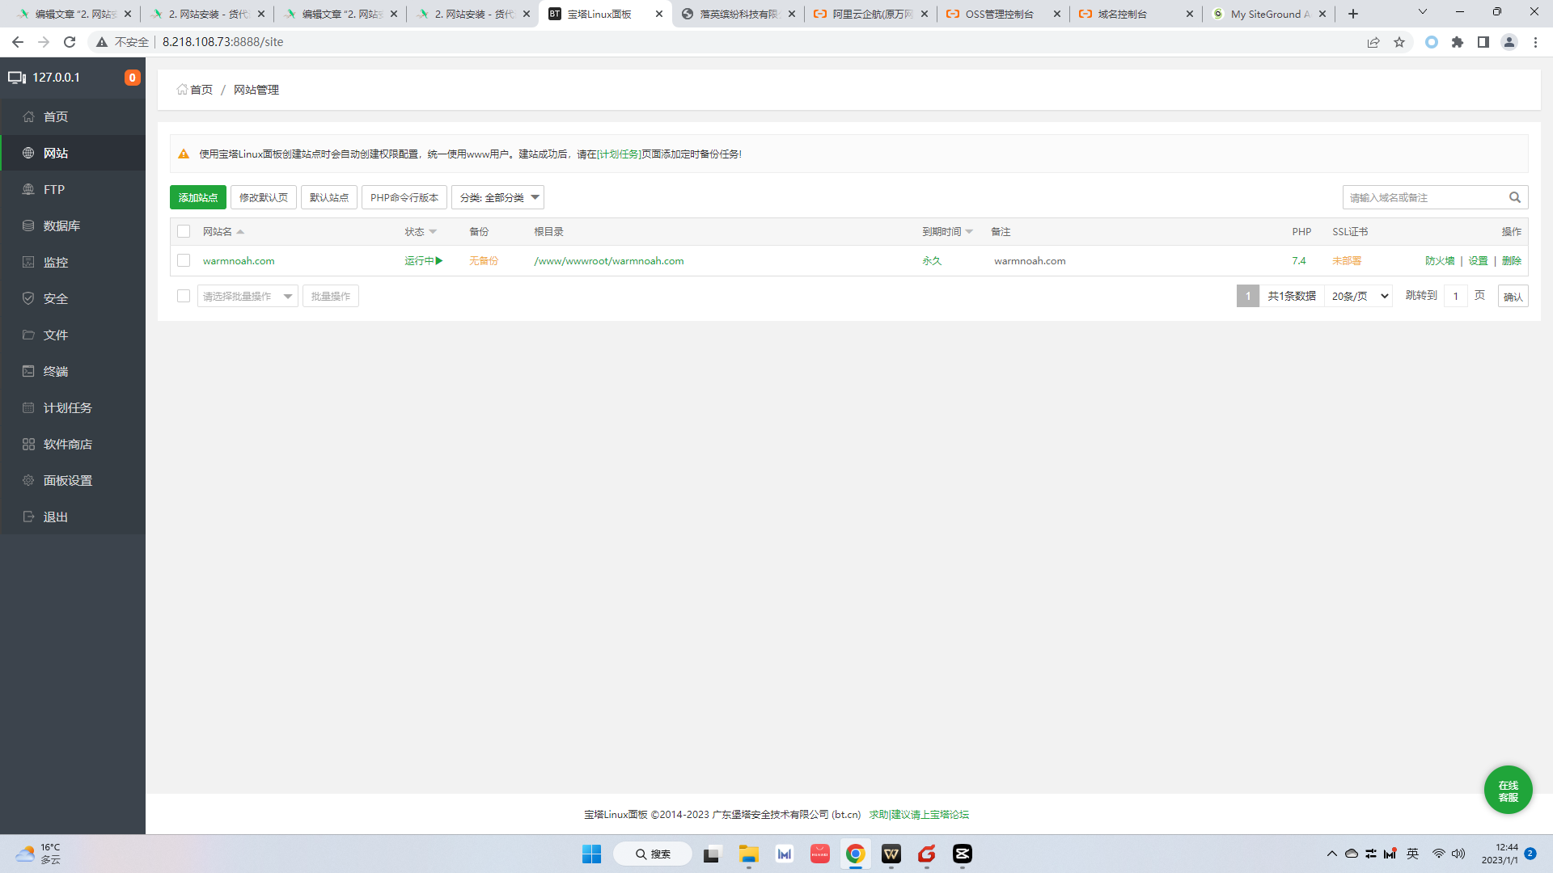Open the warmnoah.com site name link
The height and width of the screenshot is (873, 1553).
pyautogui.click(x=239, y=261)
